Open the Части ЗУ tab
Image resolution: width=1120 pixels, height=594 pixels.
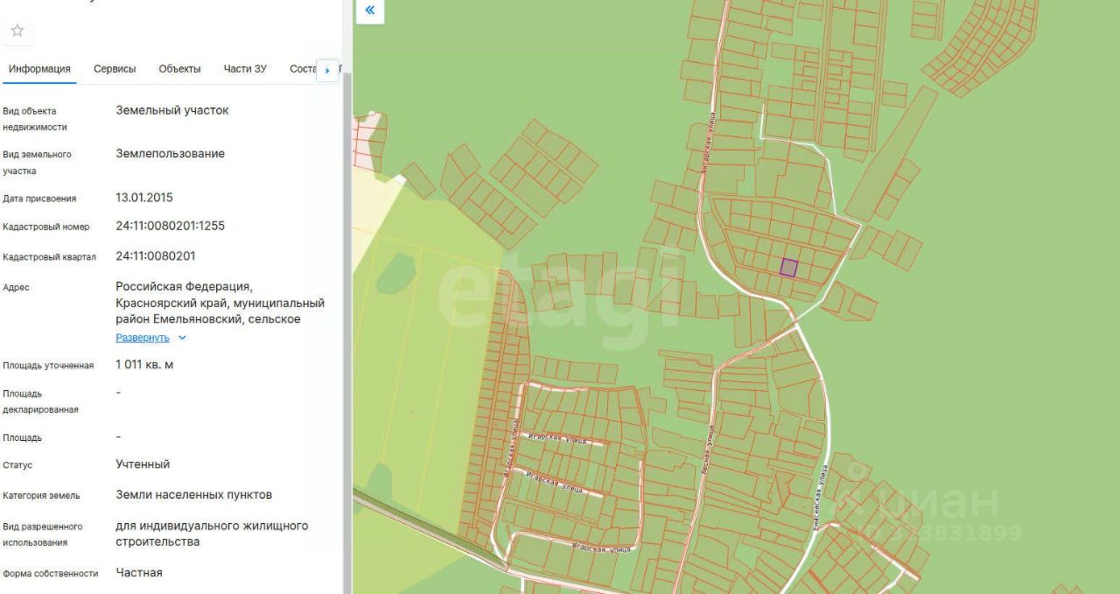click(x=245, y=69)
